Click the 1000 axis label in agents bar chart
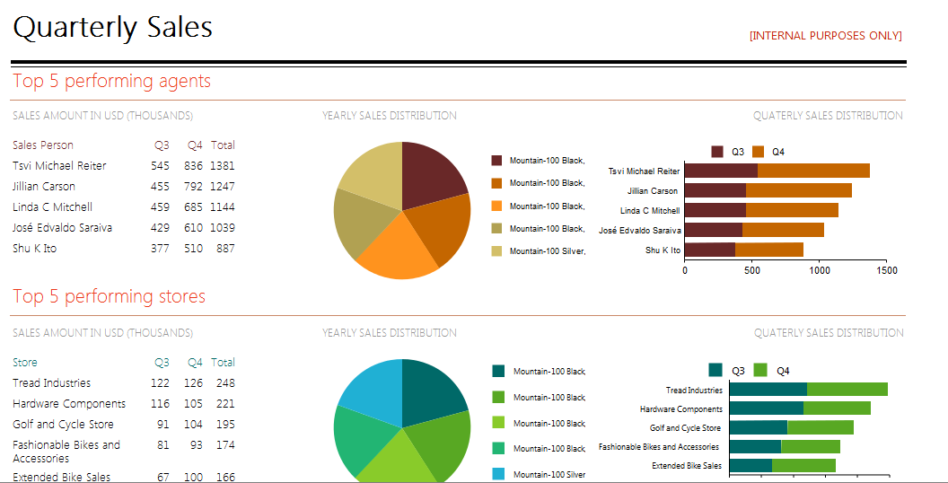The image size is (948, 483). click(820, 271)
